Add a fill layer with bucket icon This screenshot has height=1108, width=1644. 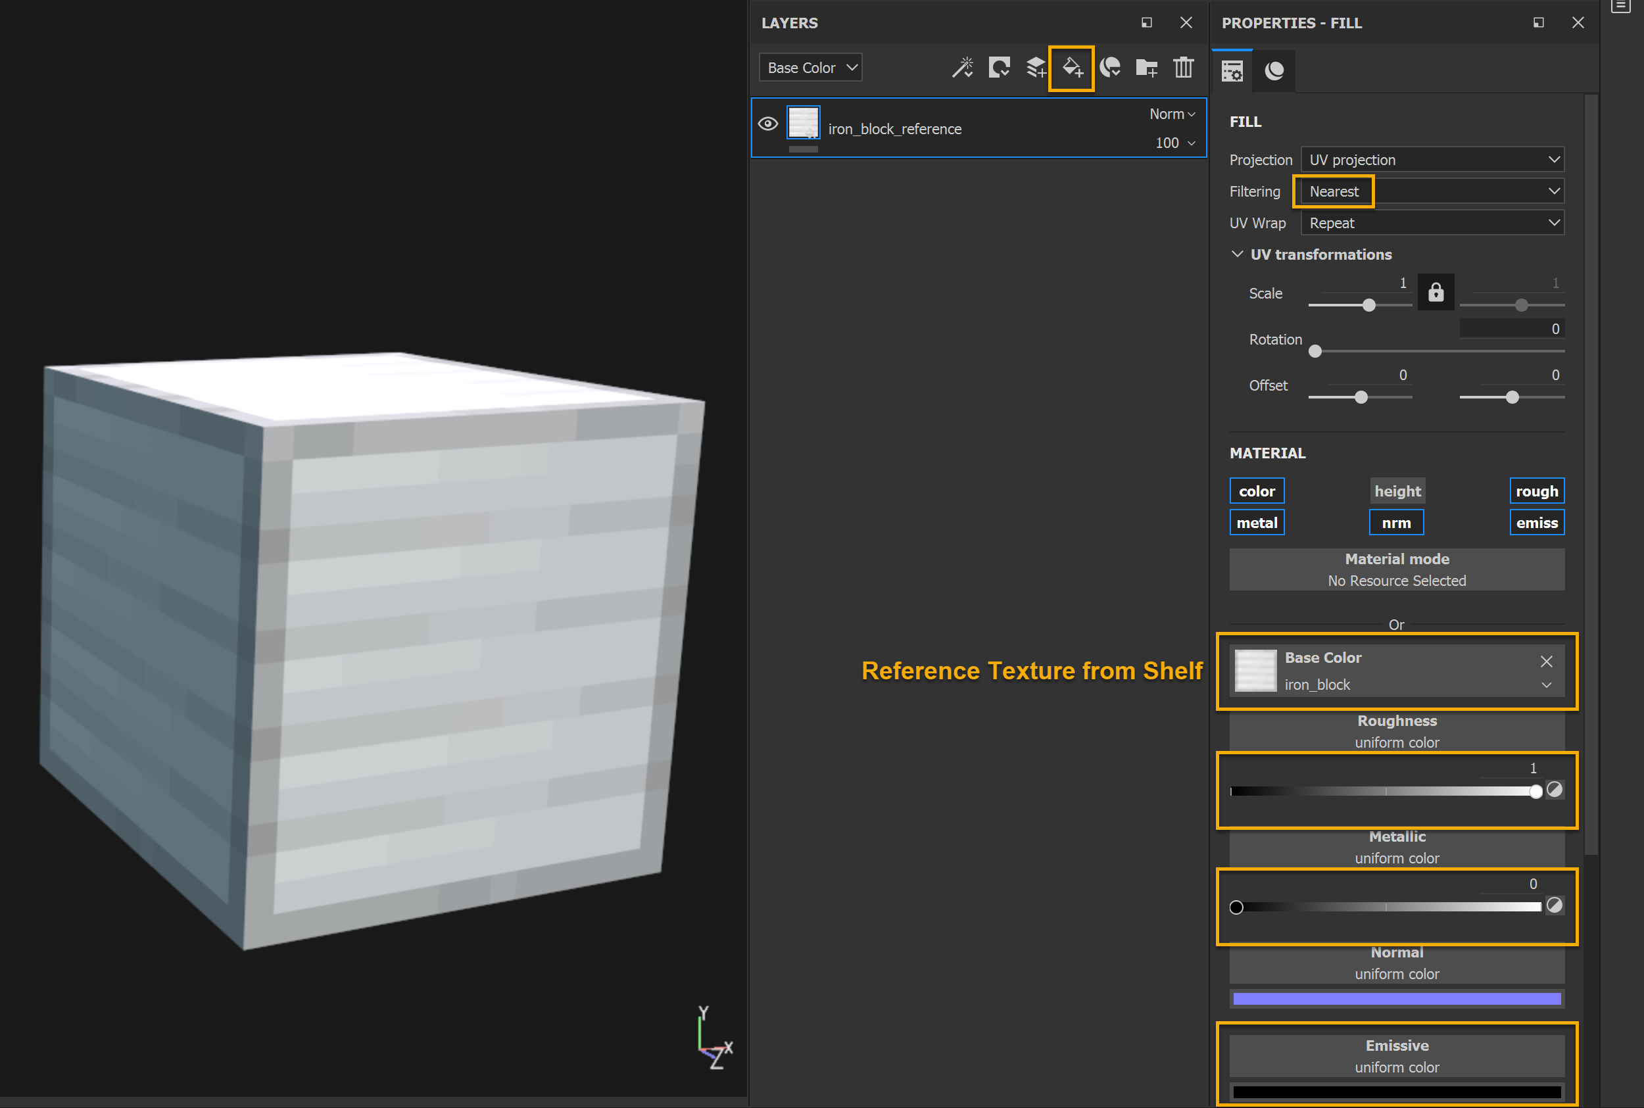click(1072, 68)
